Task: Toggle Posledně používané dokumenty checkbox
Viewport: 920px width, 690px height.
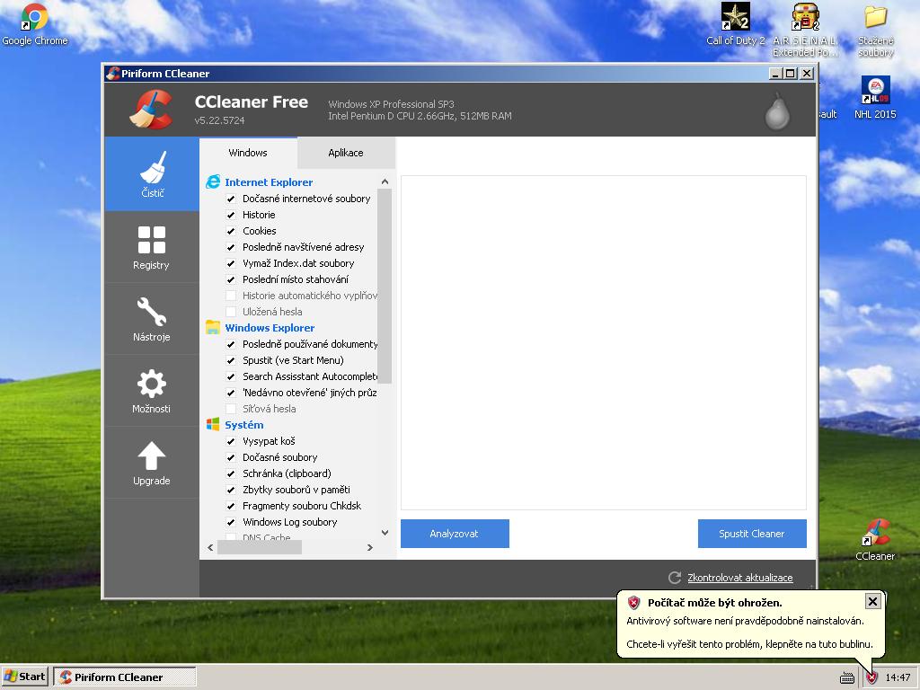Action: 231,344
